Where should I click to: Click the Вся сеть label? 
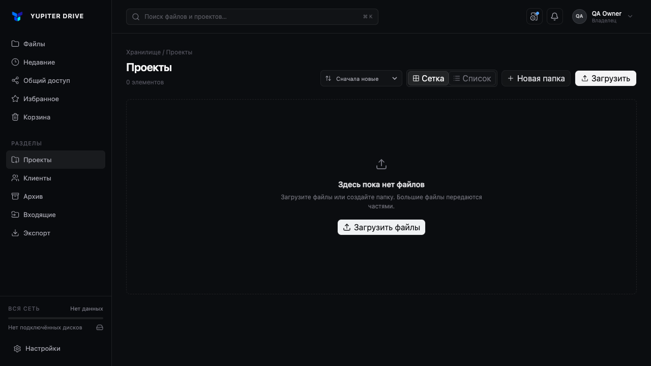(24, 309)
